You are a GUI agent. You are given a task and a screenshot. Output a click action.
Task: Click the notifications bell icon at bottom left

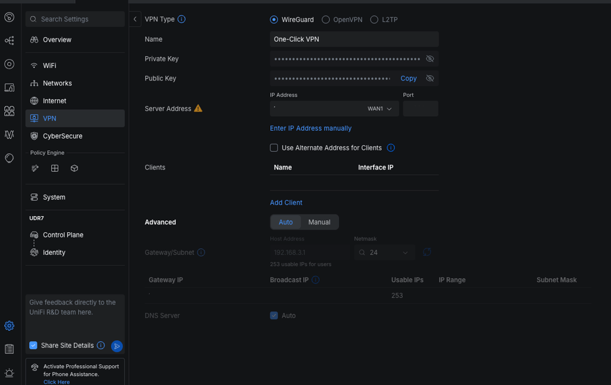pyautogui.click(x=9, y=372)
